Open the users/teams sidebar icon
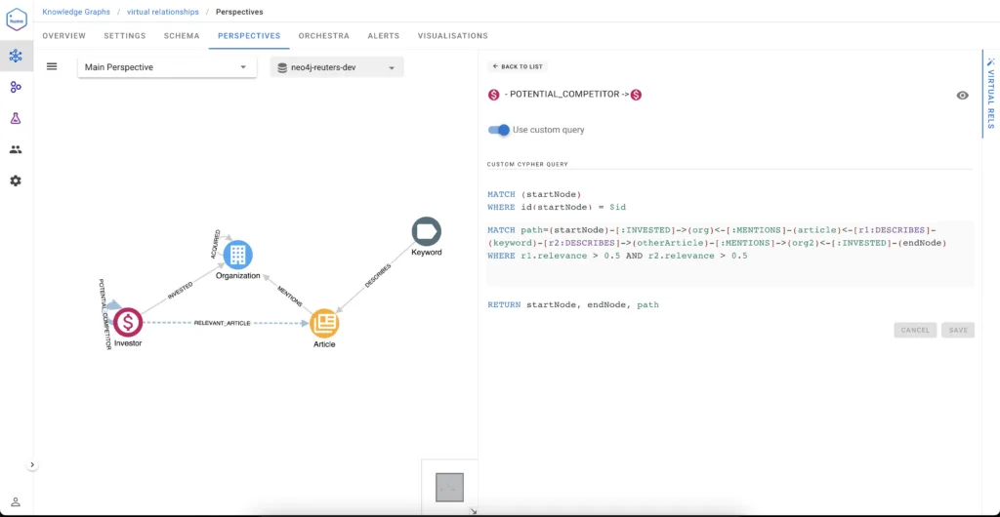The image size is (1000, 517). [16, 149]
